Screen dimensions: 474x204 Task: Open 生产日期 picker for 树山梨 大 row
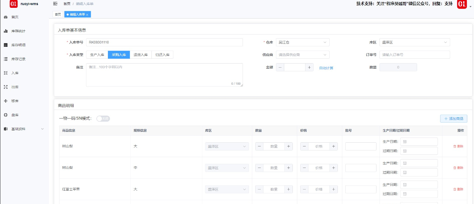tap(419, 142)
